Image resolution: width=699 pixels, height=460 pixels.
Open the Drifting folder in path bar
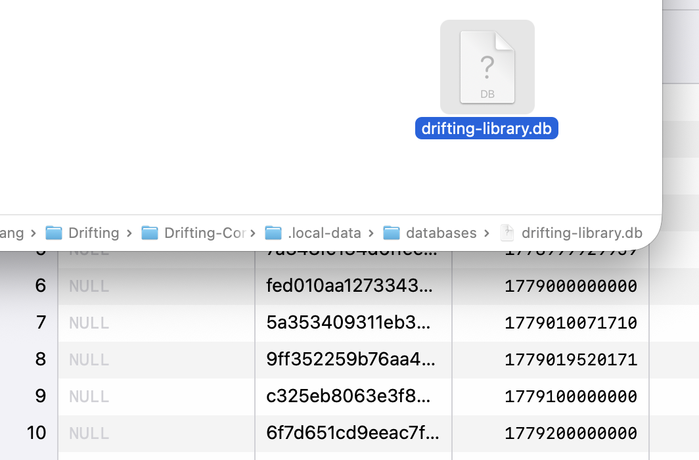pos(83,233)
